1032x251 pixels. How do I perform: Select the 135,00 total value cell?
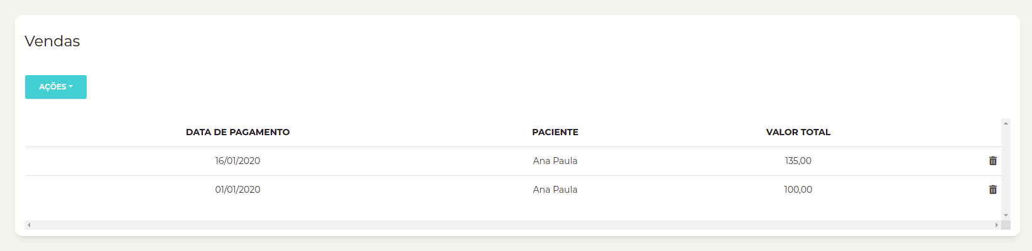tap(798, 161)
